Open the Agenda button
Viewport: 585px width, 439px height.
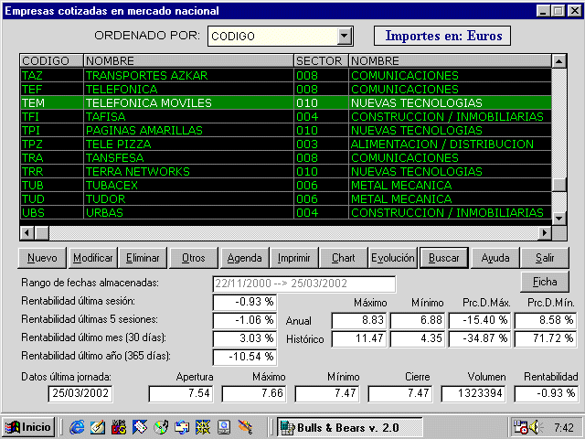pos(244,258)
